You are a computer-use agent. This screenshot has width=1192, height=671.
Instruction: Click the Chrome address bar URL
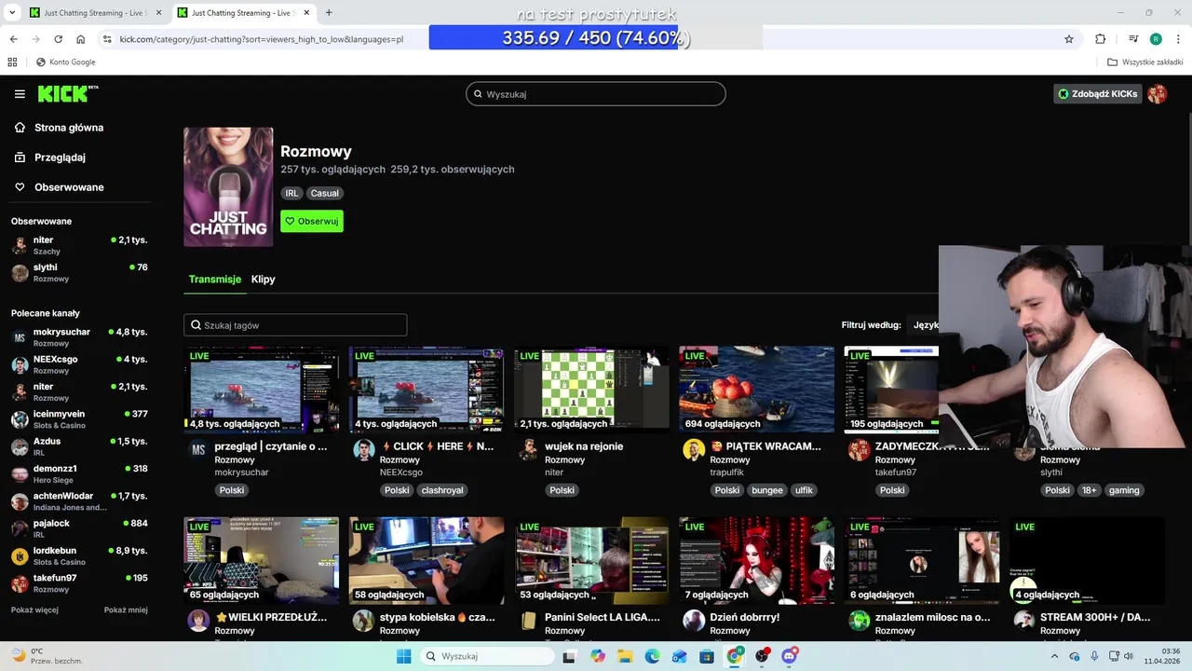(x=262, y=39)
